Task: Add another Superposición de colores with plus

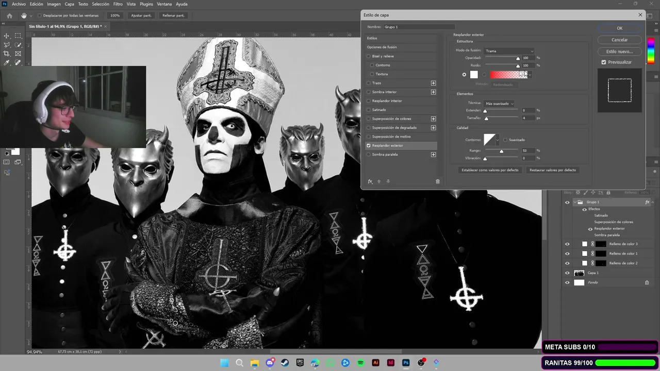Action: [x=433, y=119]
